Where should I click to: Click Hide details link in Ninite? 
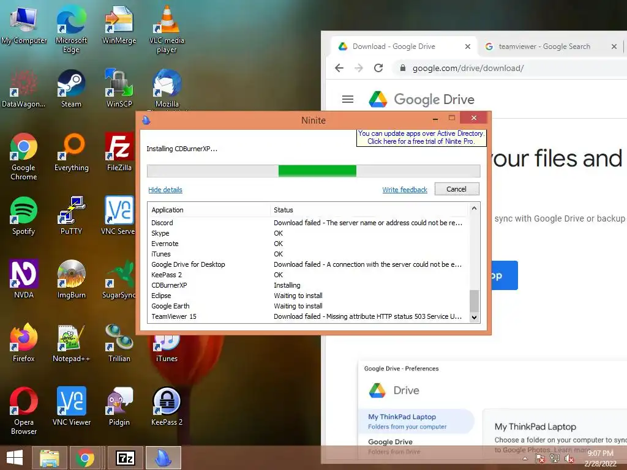tap(165, 190)
